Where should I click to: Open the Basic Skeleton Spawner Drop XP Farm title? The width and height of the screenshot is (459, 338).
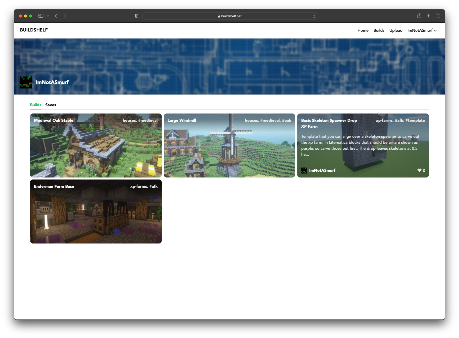[329, 123]
